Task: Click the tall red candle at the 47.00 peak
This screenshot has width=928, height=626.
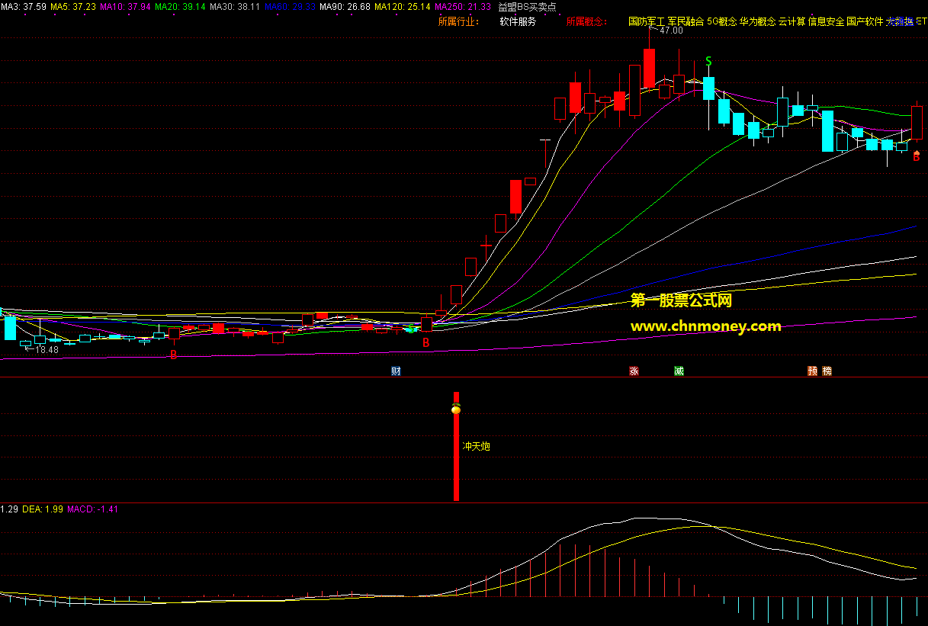Action: [x=649, y=68]
